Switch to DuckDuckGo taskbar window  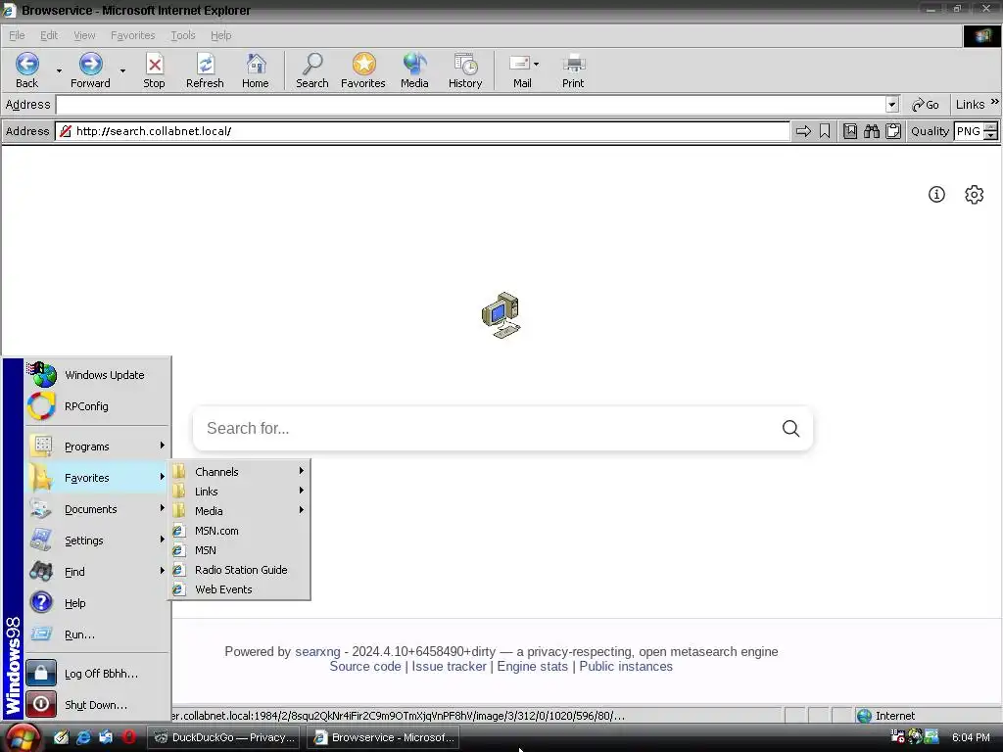(x=224, y=737)
